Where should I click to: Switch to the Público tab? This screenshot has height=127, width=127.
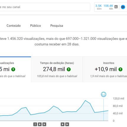(35, 26)
